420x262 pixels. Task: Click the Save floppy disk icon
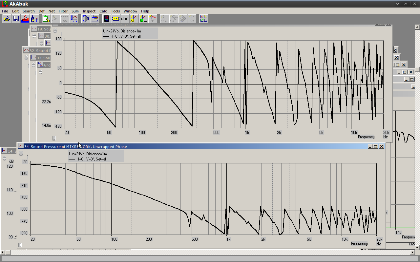[16, 19]
